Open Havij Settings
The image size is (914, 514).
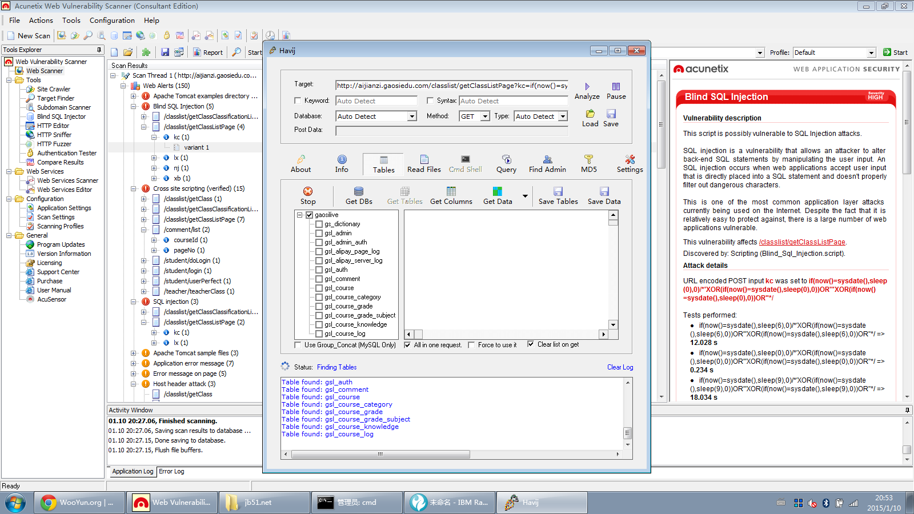point(630,164)
